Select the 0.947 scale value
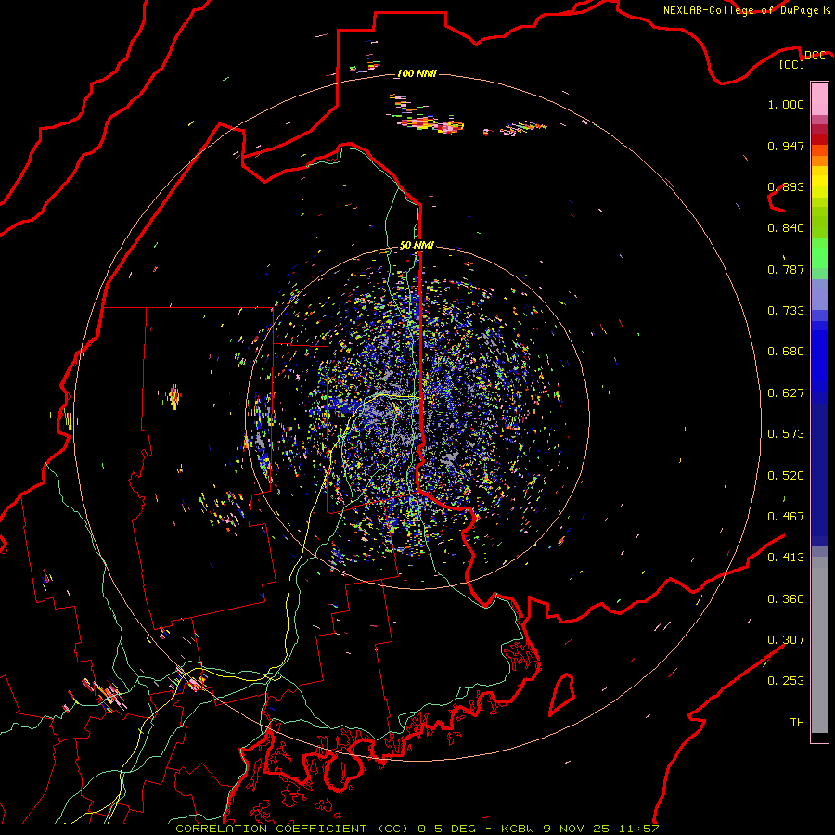The height and width of the screenshot is (835, 835). click(x=786, y=146)
